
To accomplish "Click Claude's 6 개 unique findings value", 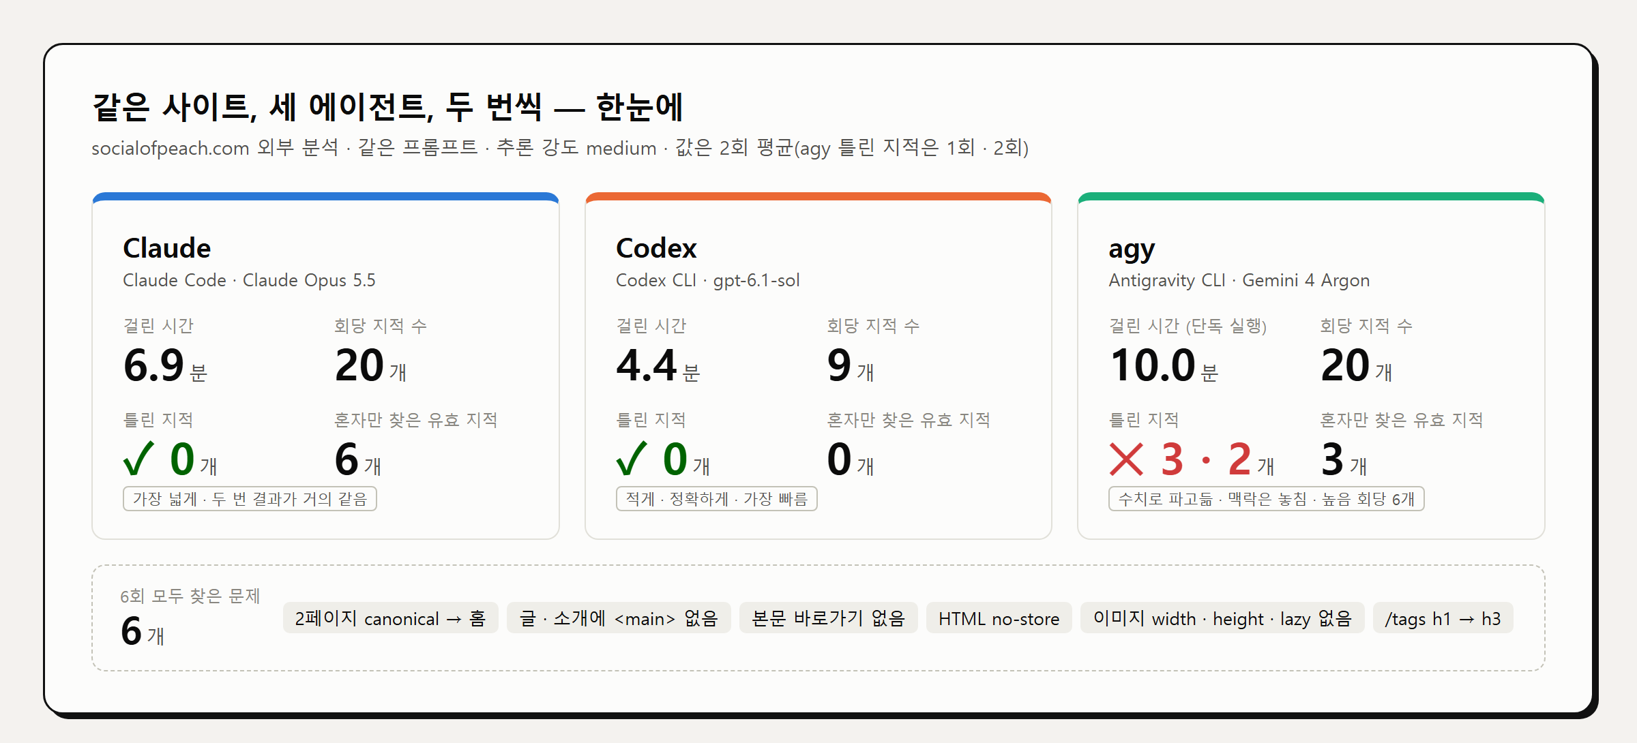I will coord(357,460).
